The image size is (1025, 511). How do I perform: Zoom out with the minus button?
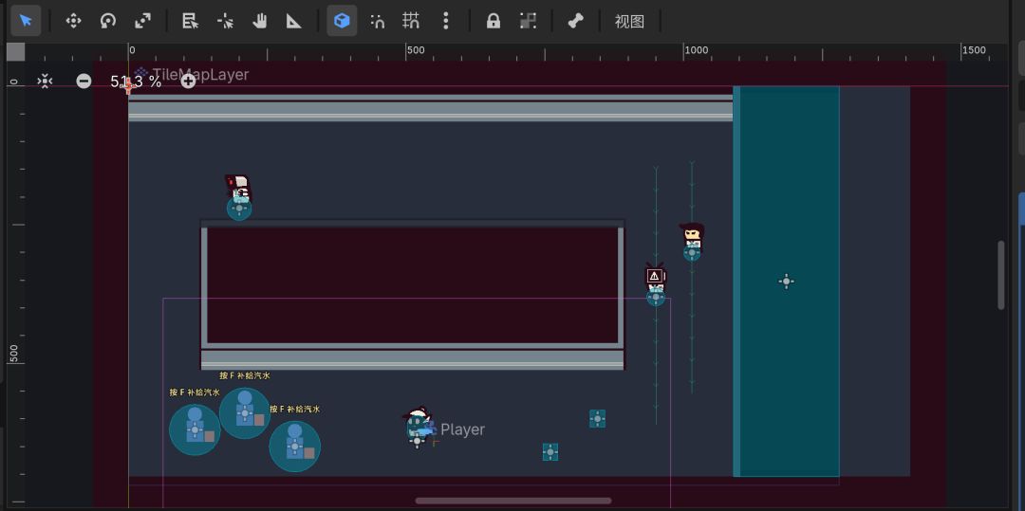coord(84,81)
